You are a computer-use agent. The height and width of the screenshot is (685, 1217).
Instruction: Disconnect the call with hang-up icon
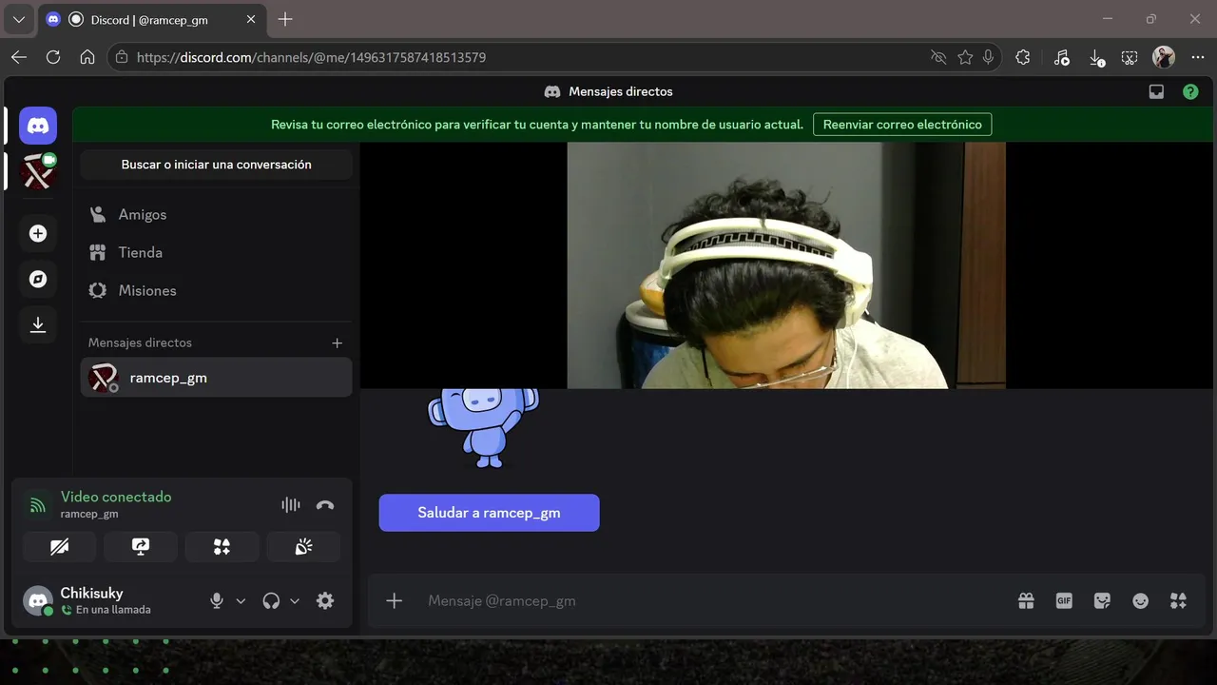point(325,505)
